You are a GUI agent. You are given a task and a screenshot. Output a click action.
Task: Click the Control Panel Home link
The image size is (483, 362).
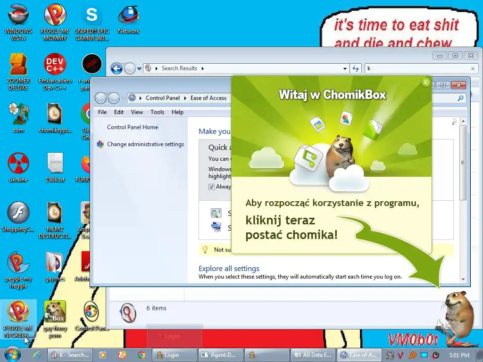[133, 127]
